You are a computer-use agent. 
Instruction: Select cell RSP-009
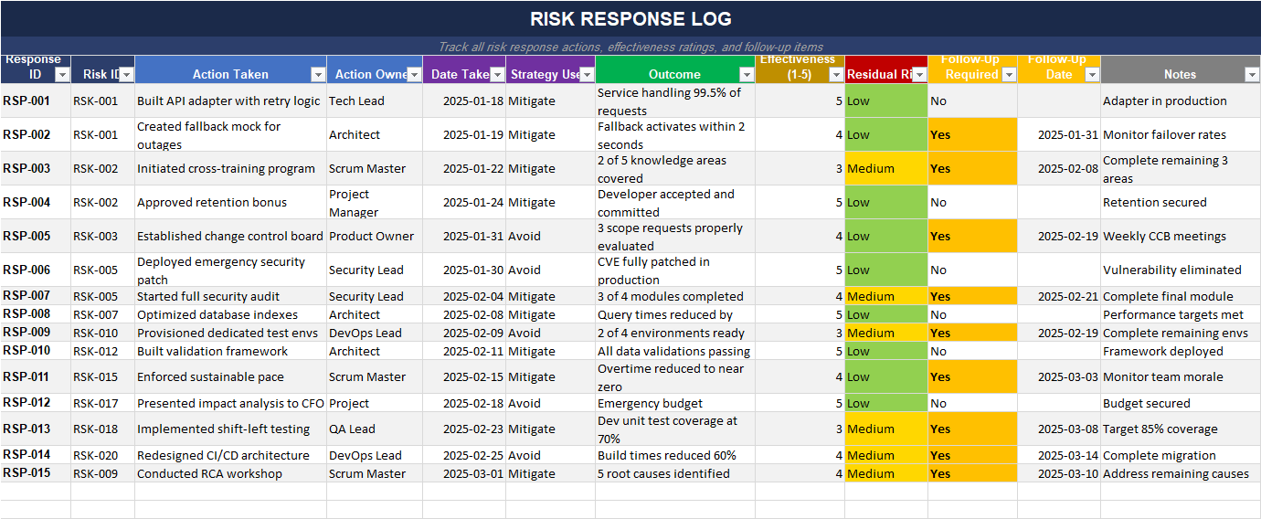[x=36, y=333]
